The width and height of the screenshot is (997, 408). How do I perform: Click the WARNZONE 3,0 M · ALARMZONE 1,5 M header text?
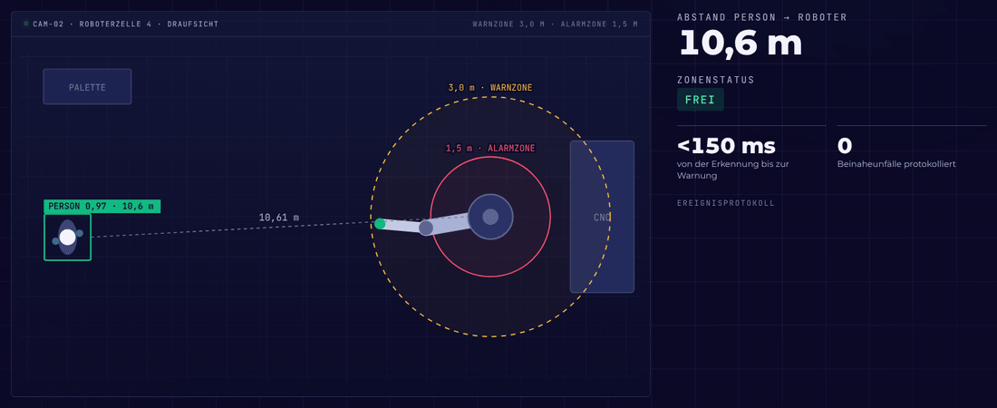click(x=555, y=24)
